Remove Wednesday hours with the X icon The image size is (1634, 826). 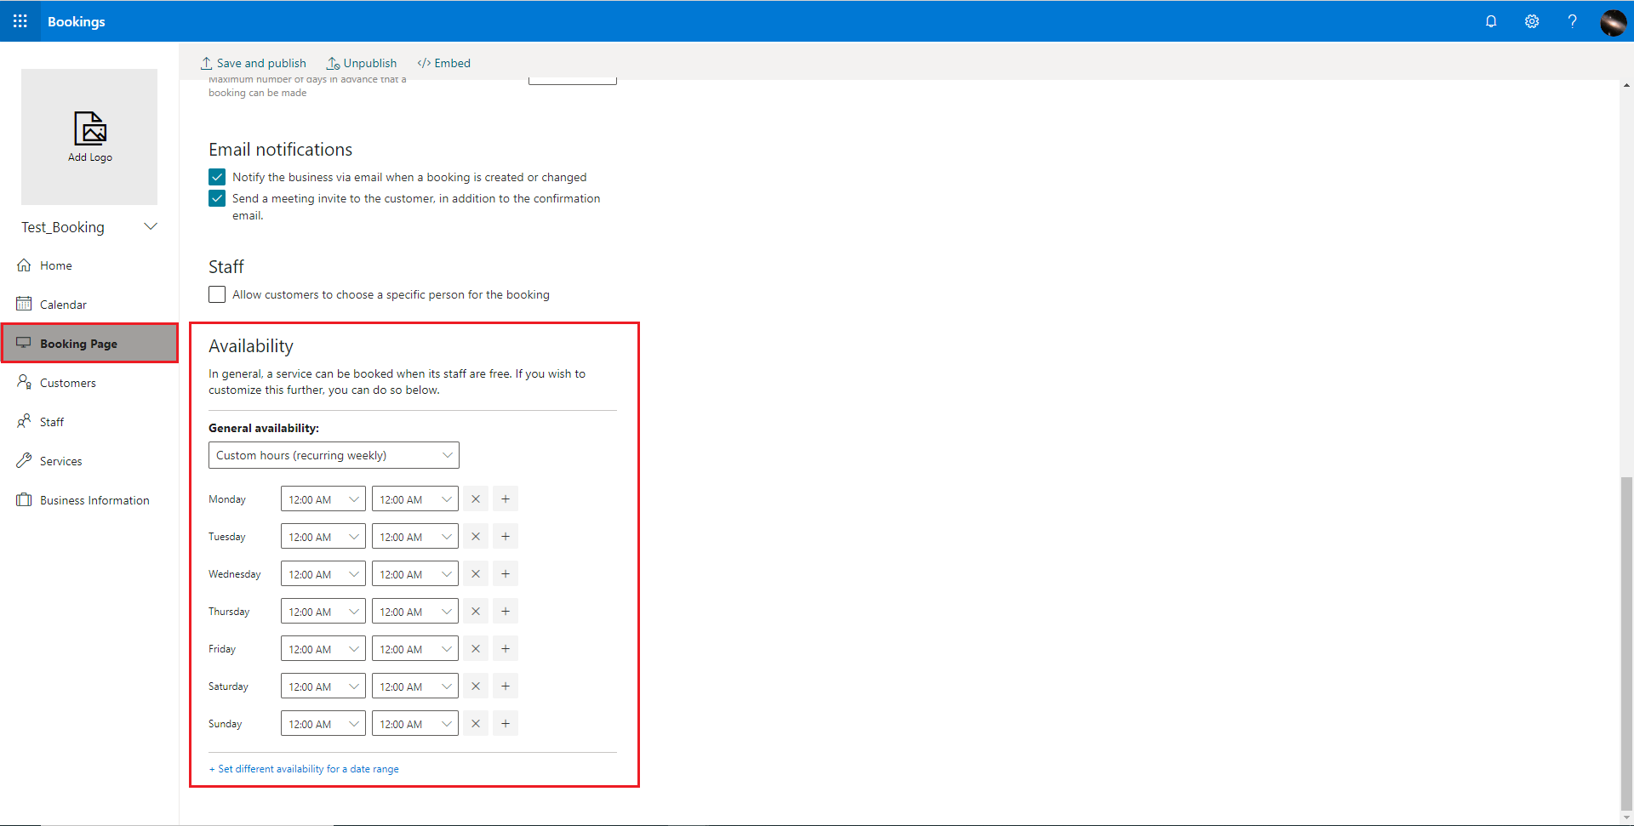pos(476,574)
